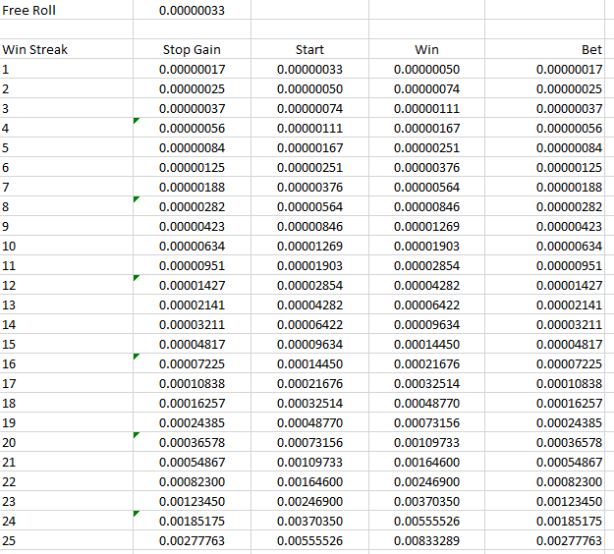
Task: Click the 'Bet' column header cell
Action: click(544, 49)
